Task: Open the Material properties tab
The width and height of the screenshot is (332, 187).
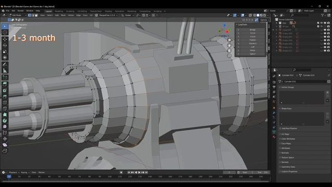Action: click(x=274, y=137)
